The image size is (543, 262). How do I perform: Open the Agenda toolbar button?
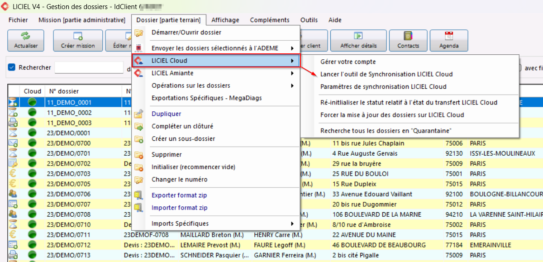449,40
